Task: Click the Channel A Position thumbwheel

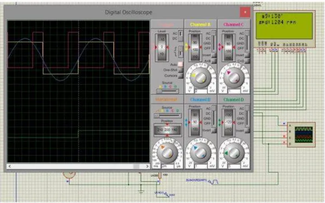Action: (x=195, y=47)
